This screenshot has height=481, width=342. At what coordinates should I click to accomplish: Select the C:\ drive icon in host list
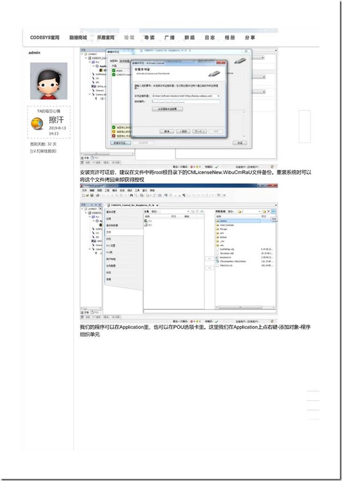[x=146, y=221]
